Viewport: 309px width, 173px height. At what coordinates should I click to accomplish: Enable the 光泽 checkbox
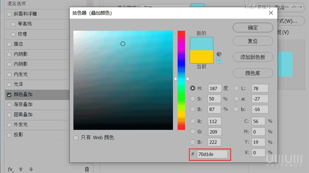9,85
